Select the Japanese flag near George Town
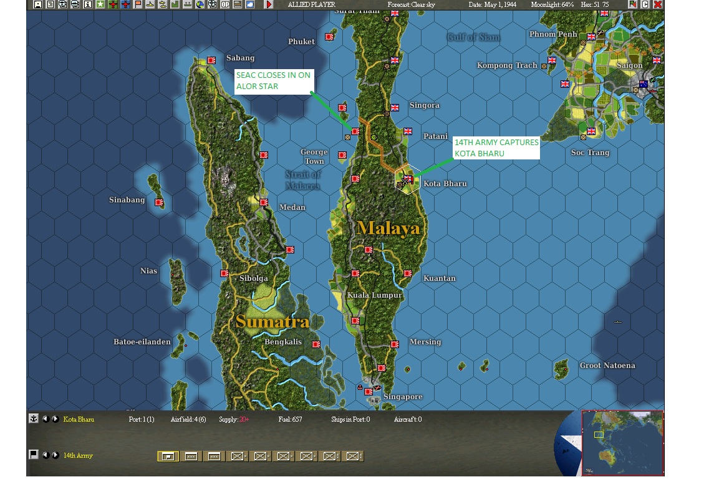Viewport: 709px width, 482px height. [342, 155]
